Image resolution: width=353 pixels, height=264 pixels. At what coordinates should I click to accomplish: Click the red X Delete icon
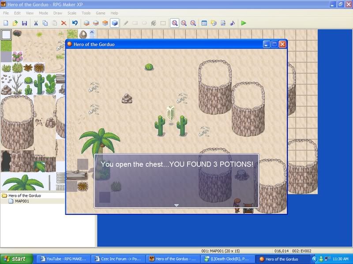[x=64, y=23]
